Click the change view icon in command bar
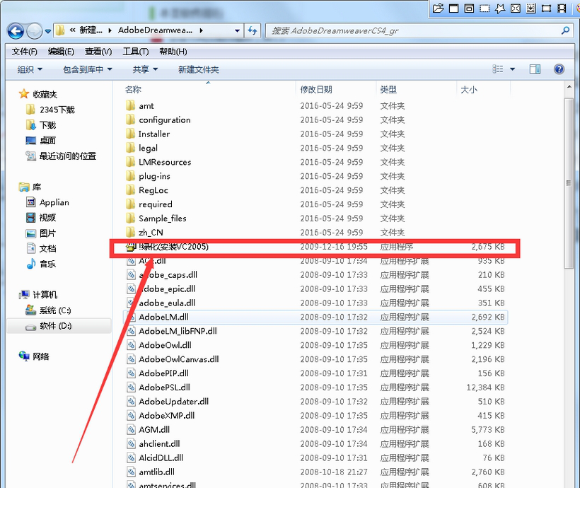 coord(497,69)
